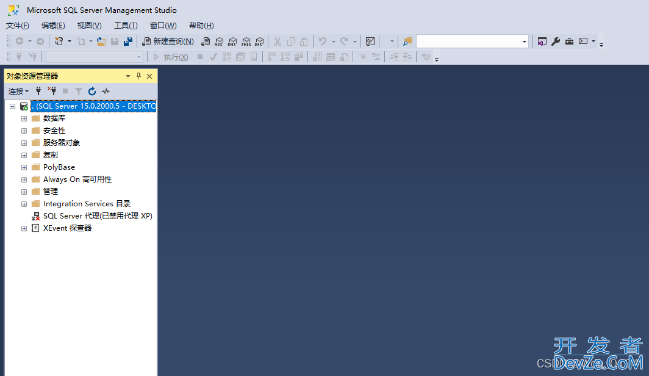The height and width of the screenshot is (376, 649).
Task: Pin the 对象资源管理器 panel with Auto Hide
Action: tap(138, 76)
